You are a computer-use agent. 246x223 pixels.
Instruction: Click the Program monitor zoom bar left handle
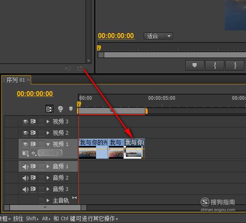tap(101, 55)
